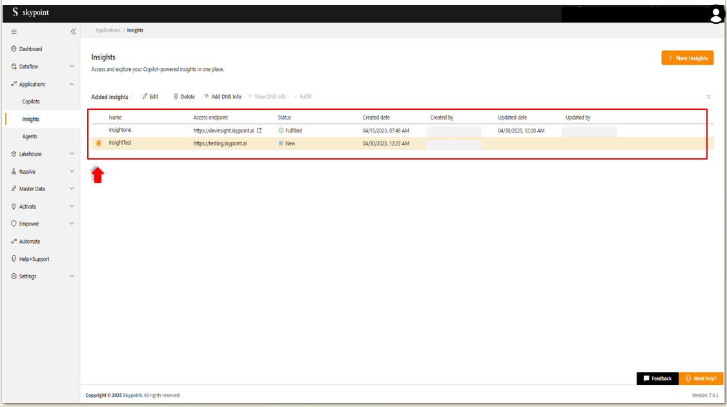
Task: Click the Master Data icon
Action: 14,189
